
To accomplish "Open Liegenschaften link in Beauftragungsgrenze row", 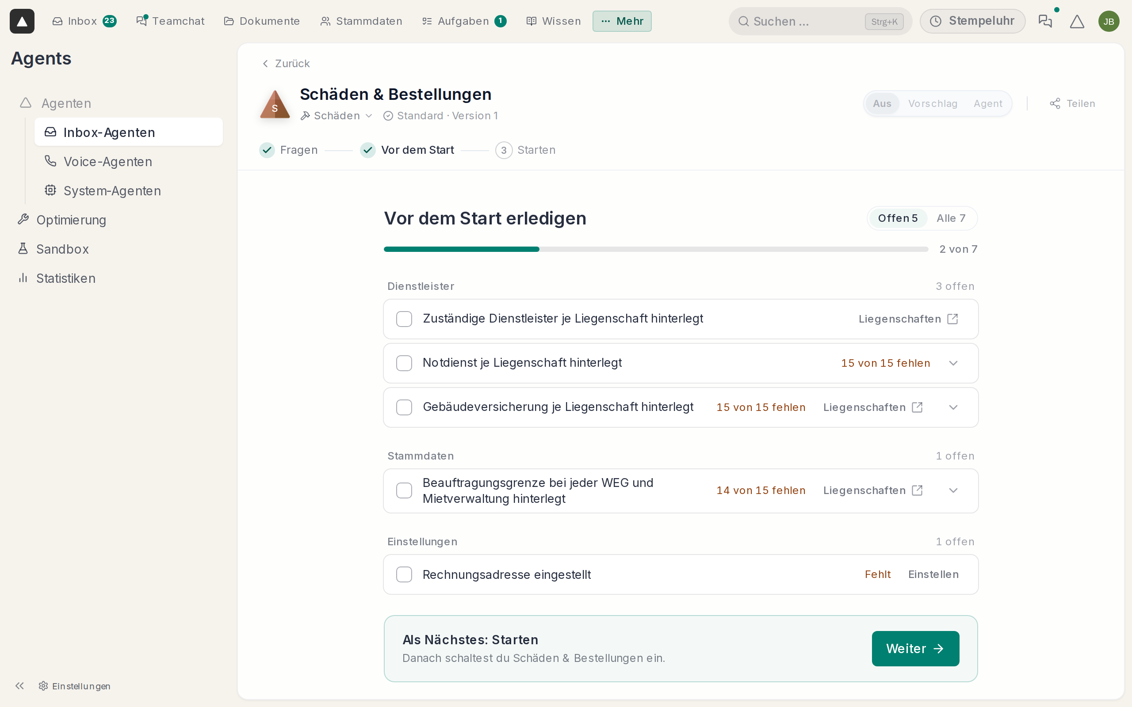I will pyautogui.click(x=873, y=490).
